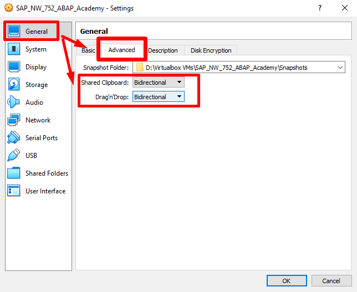This screenshot has width=357, height=292.
Task: Click the User Interface window icon
Action: tap(14, 191)
